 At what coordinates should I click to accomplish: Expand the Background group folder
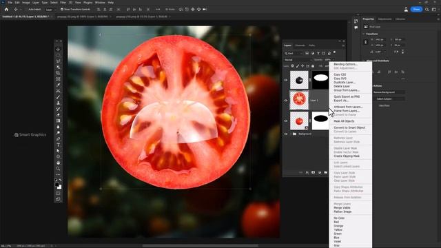291,134
